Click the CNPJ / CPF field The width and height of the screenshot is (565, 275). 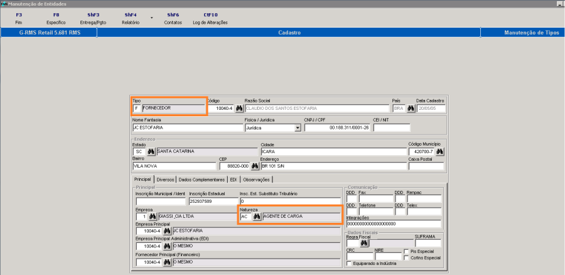337,127
